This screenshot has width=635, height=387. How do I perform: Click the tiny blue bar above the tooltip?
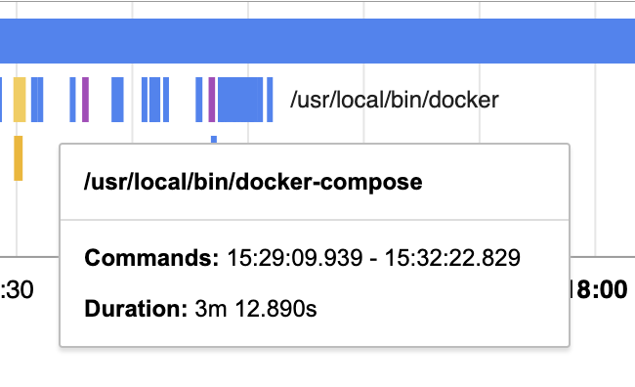click(x=214, y=140)
